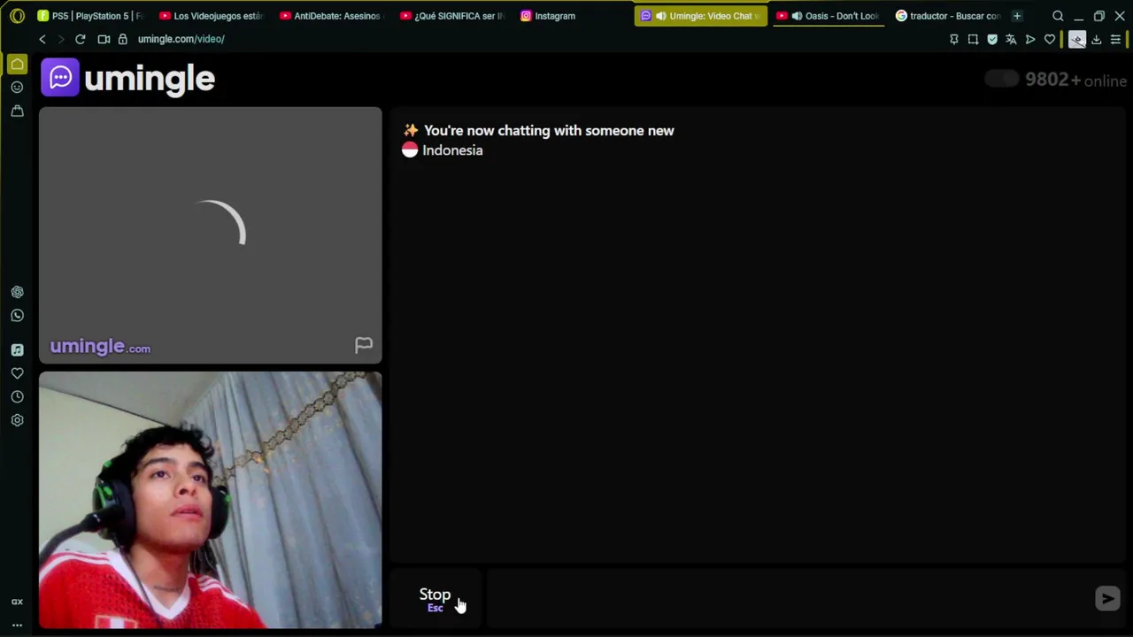
Task: Open settings gear in sidebar
Action: pyautogui.click(x=17, y=420)
